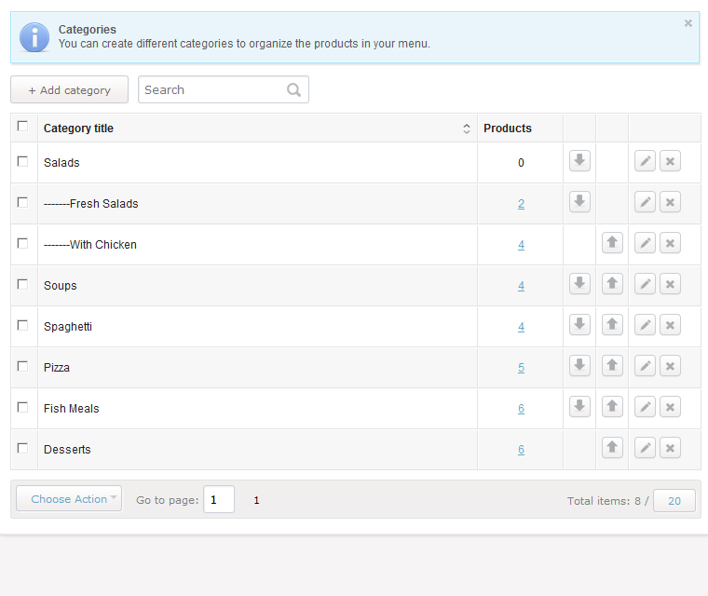This screenshot has width=708, height=596.
Task: Edit the Salads category
Action: pos(645,161)
